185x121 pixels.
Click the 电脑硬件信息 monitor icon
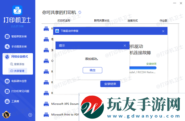[x=7, y=81]
